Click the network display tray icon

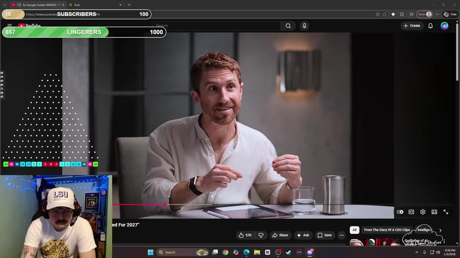tap(432, 252)
